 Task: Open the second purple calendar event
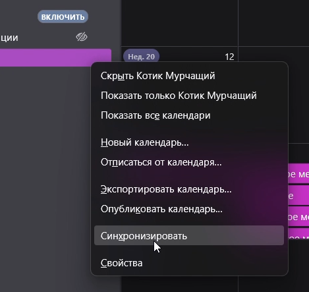(298, 195)
